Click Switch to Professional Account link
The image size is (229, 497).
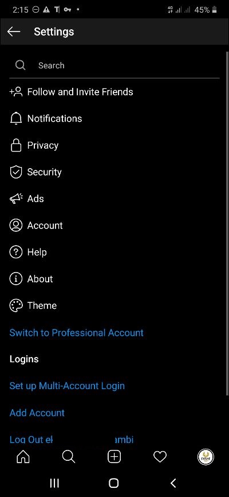tap(77, 332)
